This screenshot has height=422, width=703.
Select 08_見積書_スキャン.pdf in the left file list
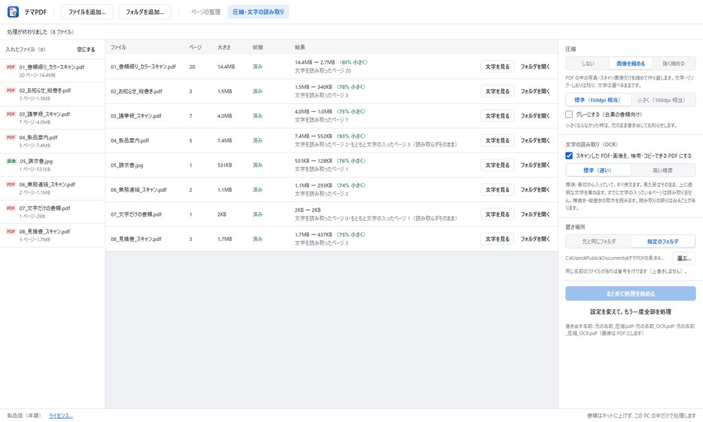click(53, 235)
